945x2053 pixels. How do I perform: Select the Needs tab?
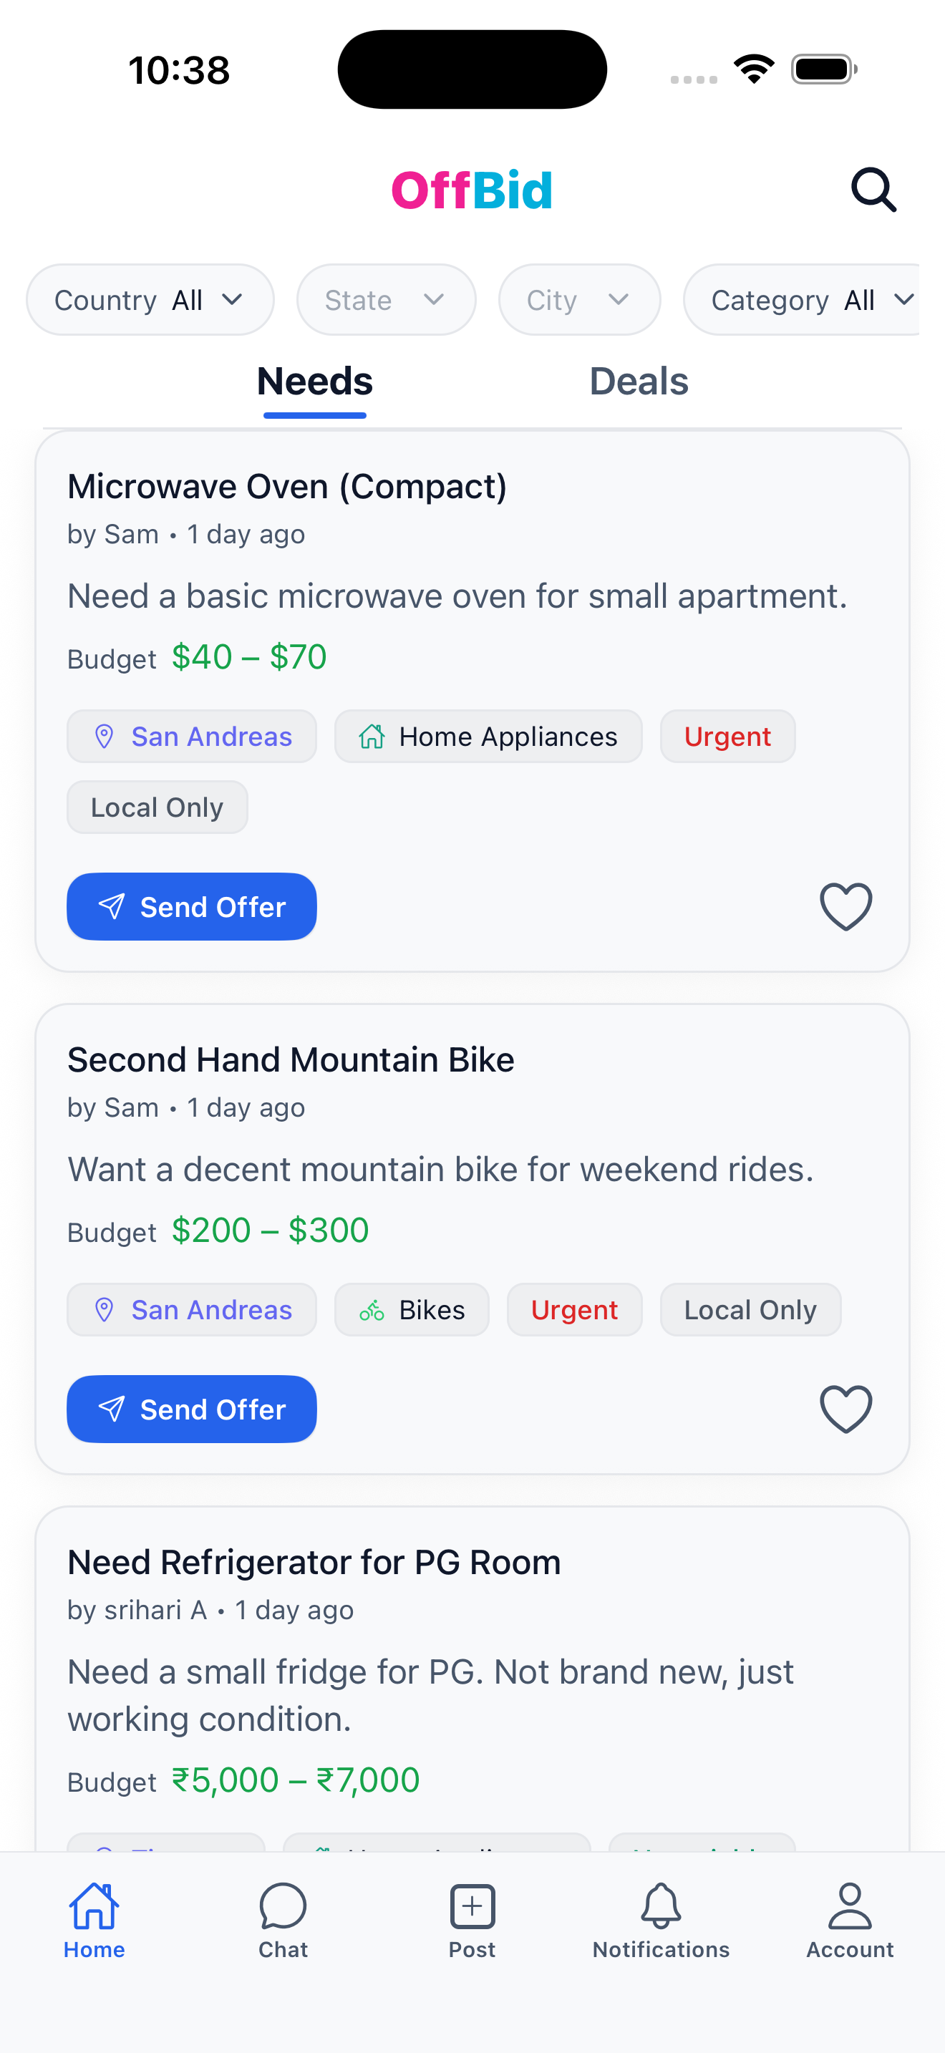tap(315, 382)
